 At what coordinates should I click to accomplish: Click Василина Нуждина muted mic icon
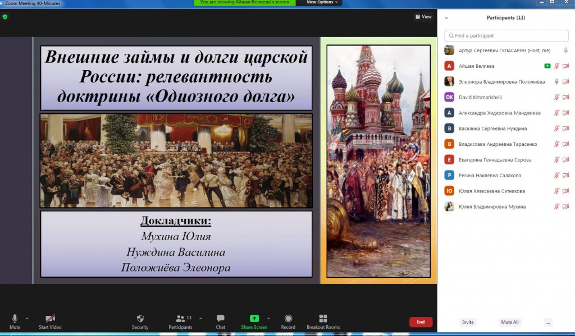coord(556,128)
